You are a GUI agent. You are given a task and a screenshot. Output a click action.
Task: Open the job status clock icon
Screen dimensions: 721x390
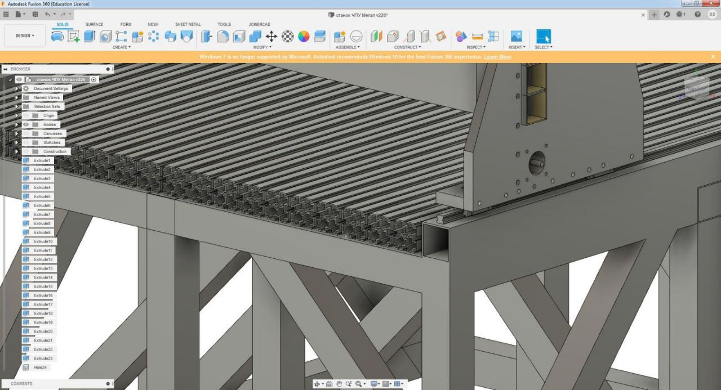tap(680, 14)
